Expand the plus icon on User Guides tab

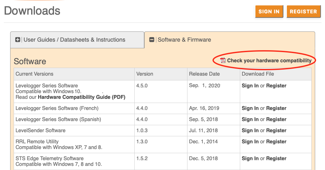[17, 40]
